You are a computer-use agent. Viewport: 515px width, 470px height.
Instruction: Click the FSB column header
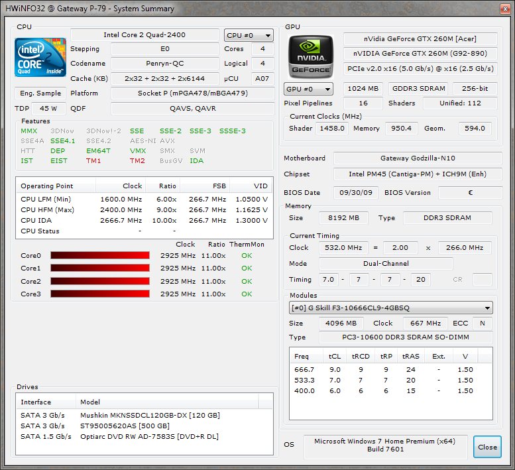click(x=205, y=186)
